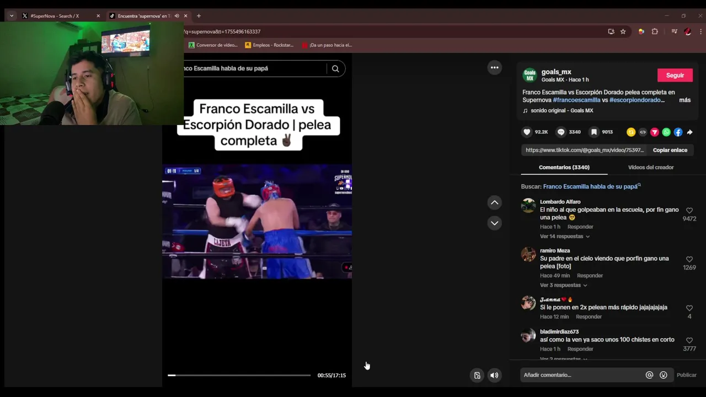Image resolution: width=706 pixels, height=397 pixels.
Task: Switch to Videos del creador tab
Action: 651,168
